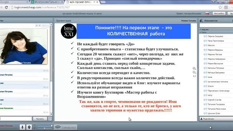The image size is (233, 131).
Task: Close the м/н проект bmd tab
Action: coord(97,2)
